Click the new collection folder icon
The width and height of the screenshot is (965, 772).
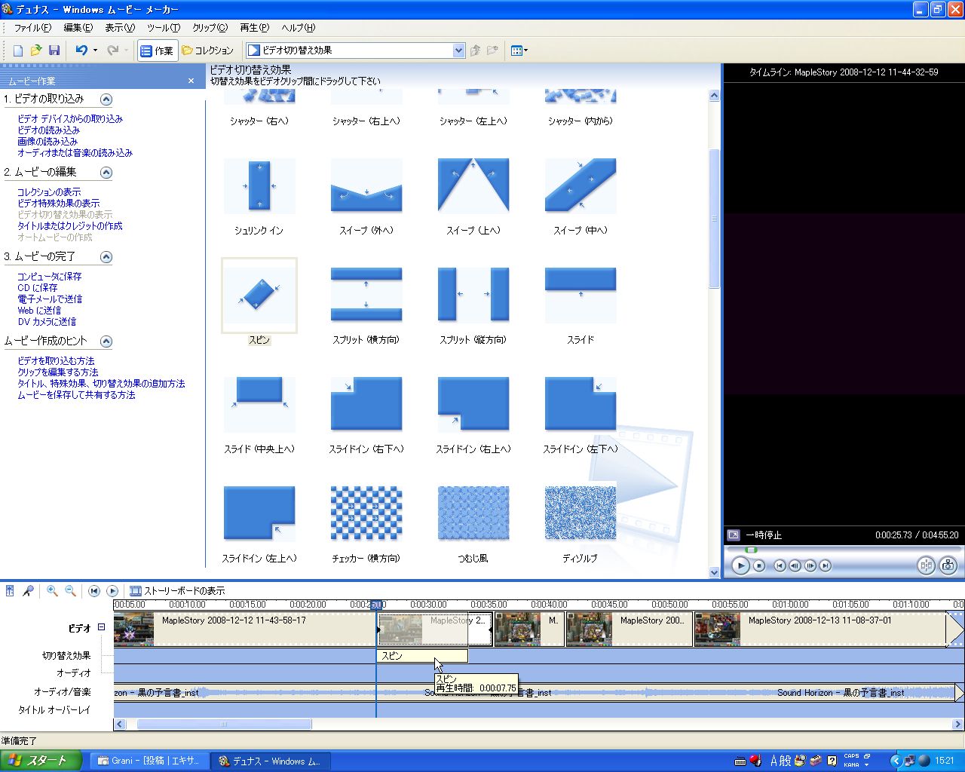click(x=492, y=51)
